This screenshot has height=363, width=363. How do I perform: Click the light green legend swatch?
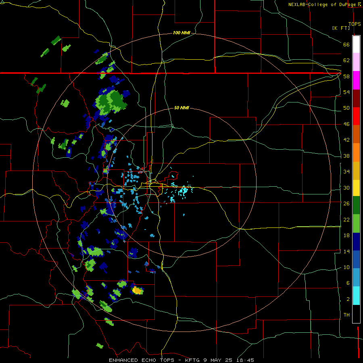(356, 223)
